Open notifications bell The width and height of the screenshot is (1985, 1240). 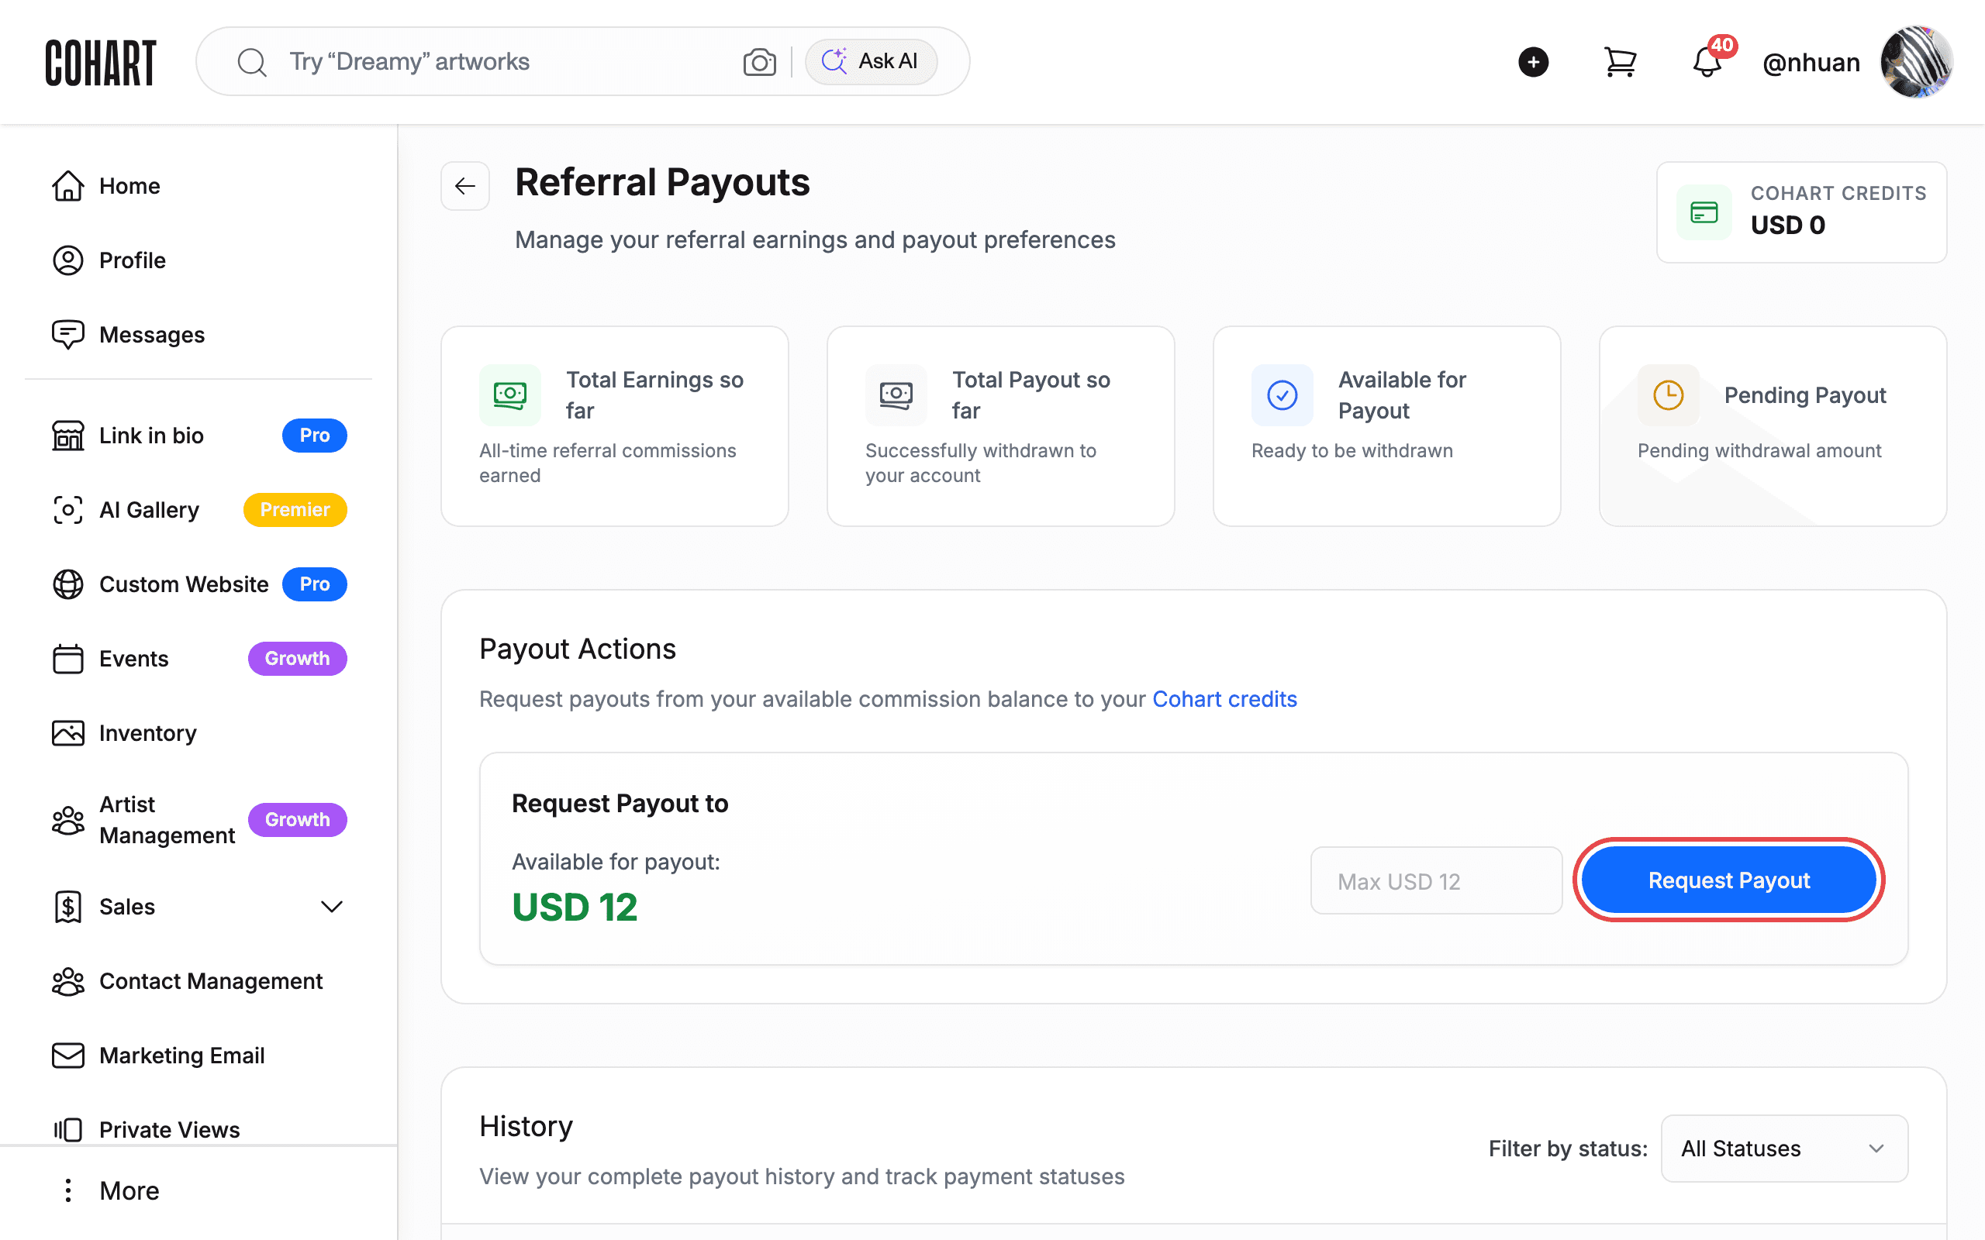1707,62
